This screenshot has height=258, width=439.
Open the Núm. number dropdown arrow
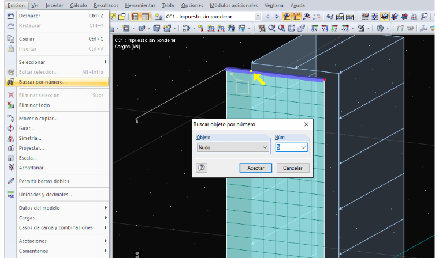(303, 147)
